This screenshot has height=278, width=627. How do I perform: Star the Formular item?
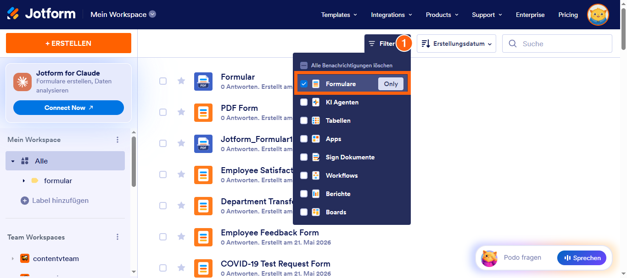pyautogui.click(x=181, y=81)
